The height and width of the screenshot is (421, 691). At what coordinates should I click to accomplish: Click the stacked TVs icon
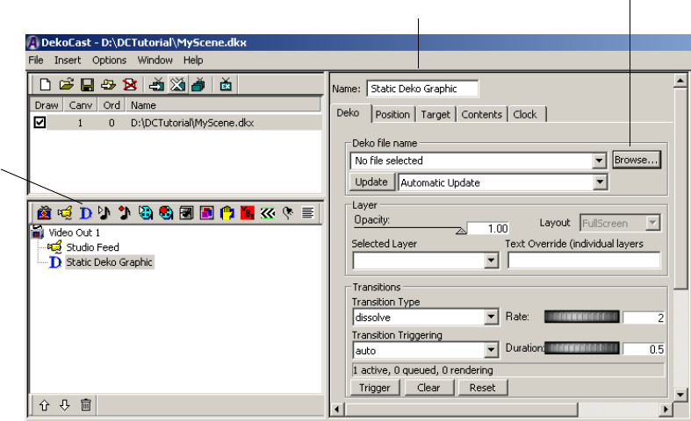(198, 84)
